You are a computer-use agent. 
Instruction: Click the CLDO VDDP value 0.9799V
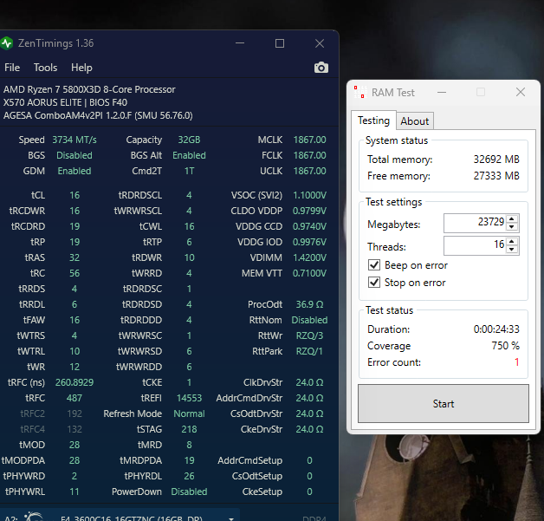click(309, 211)
